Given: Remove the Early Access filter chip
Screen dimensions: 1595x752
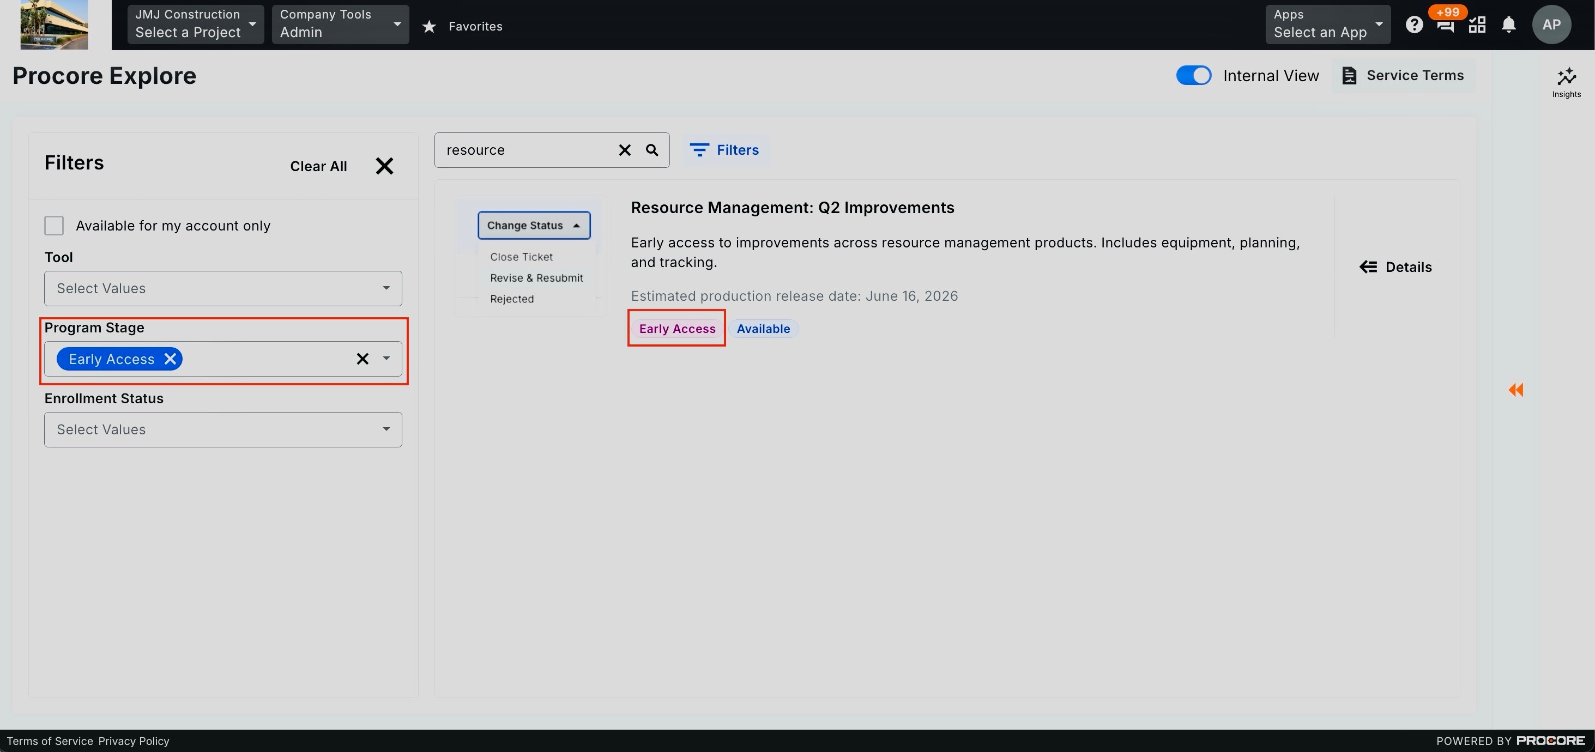Looking at the screenshot, I should pyautogui.click(x=170, y=359).
